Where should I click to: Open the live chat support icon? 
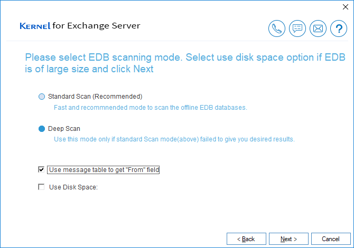click(x=297, y=28)
